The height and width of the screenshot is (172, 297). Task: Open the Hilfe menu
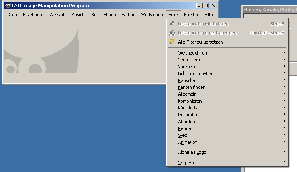[x=208, y=15]
